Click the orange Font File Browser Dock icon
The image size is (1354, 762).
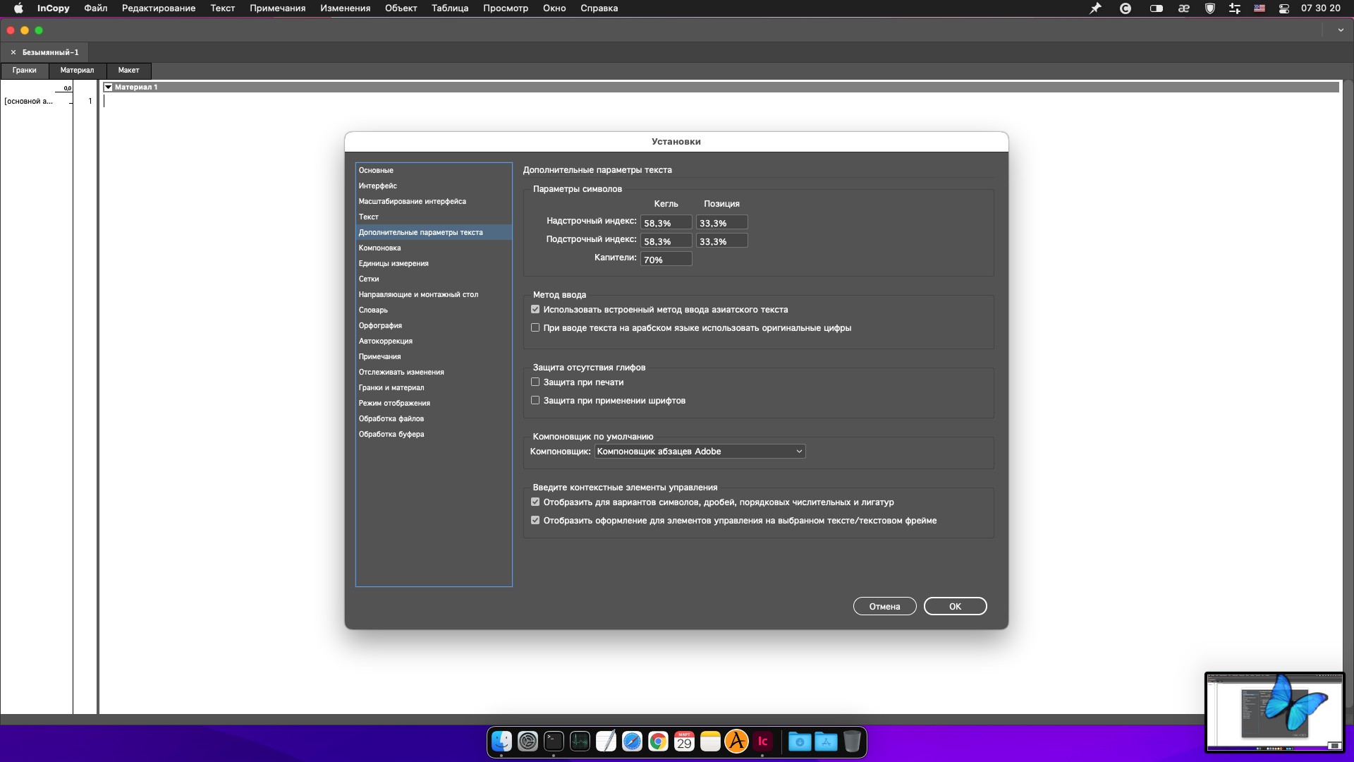(x=736, y=742)
